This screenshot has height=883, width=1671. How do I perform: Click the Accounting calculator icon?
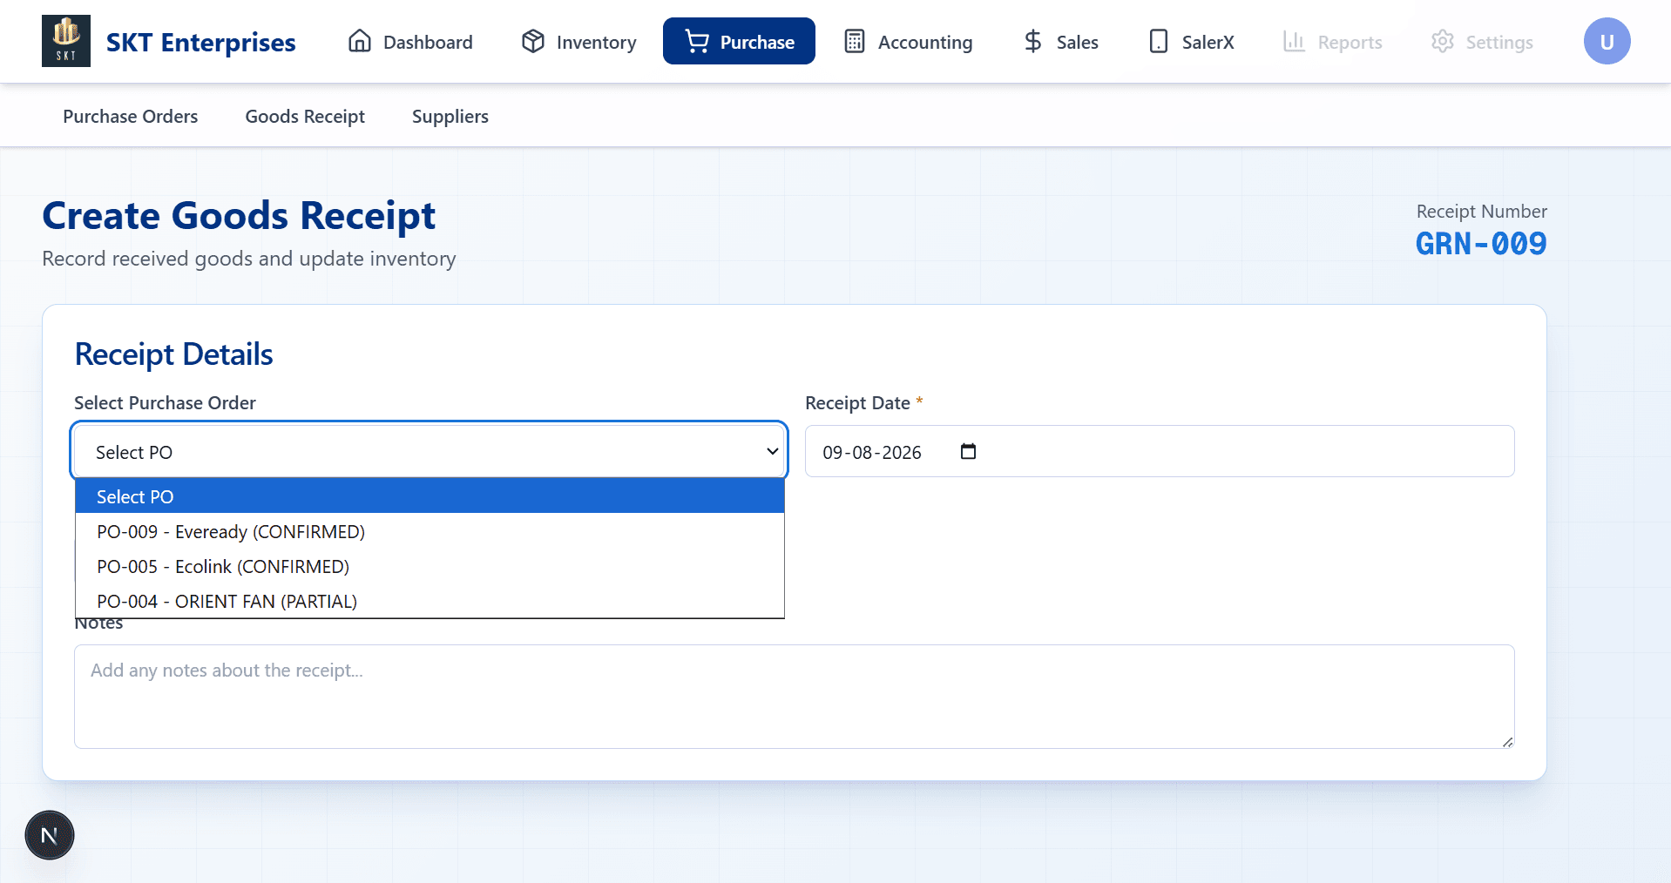click(855, 41)
